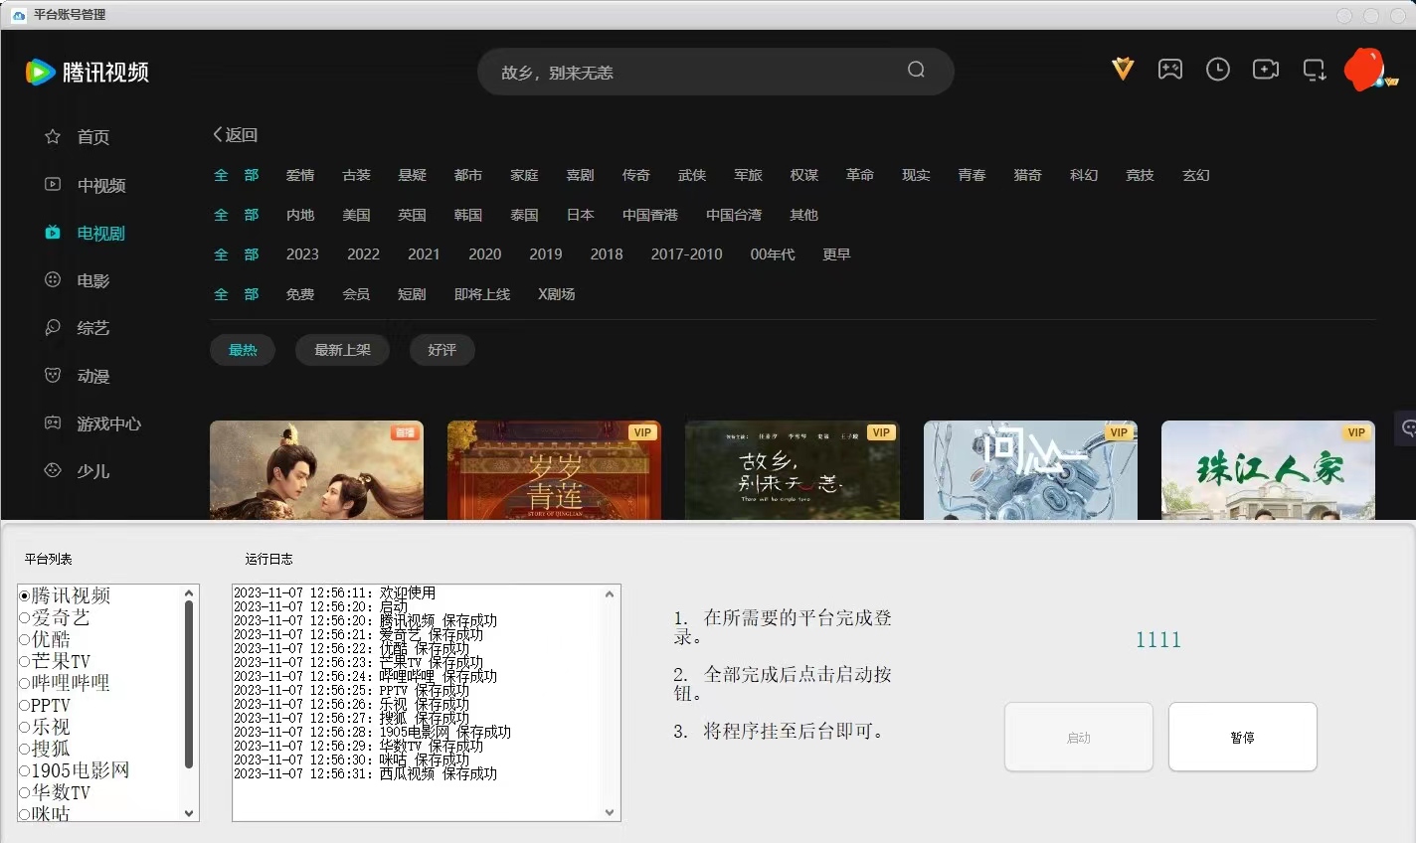Click the 启动 button
The image size is (1416, 843).
1079,737
